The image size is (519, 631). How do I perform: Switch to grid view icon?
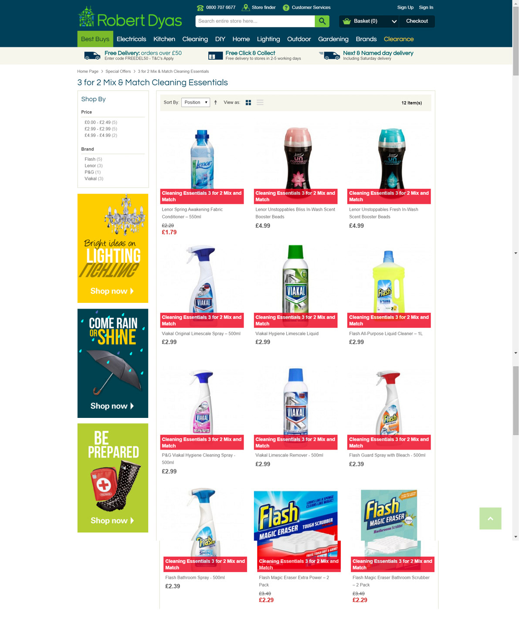[x=248, y=103]
